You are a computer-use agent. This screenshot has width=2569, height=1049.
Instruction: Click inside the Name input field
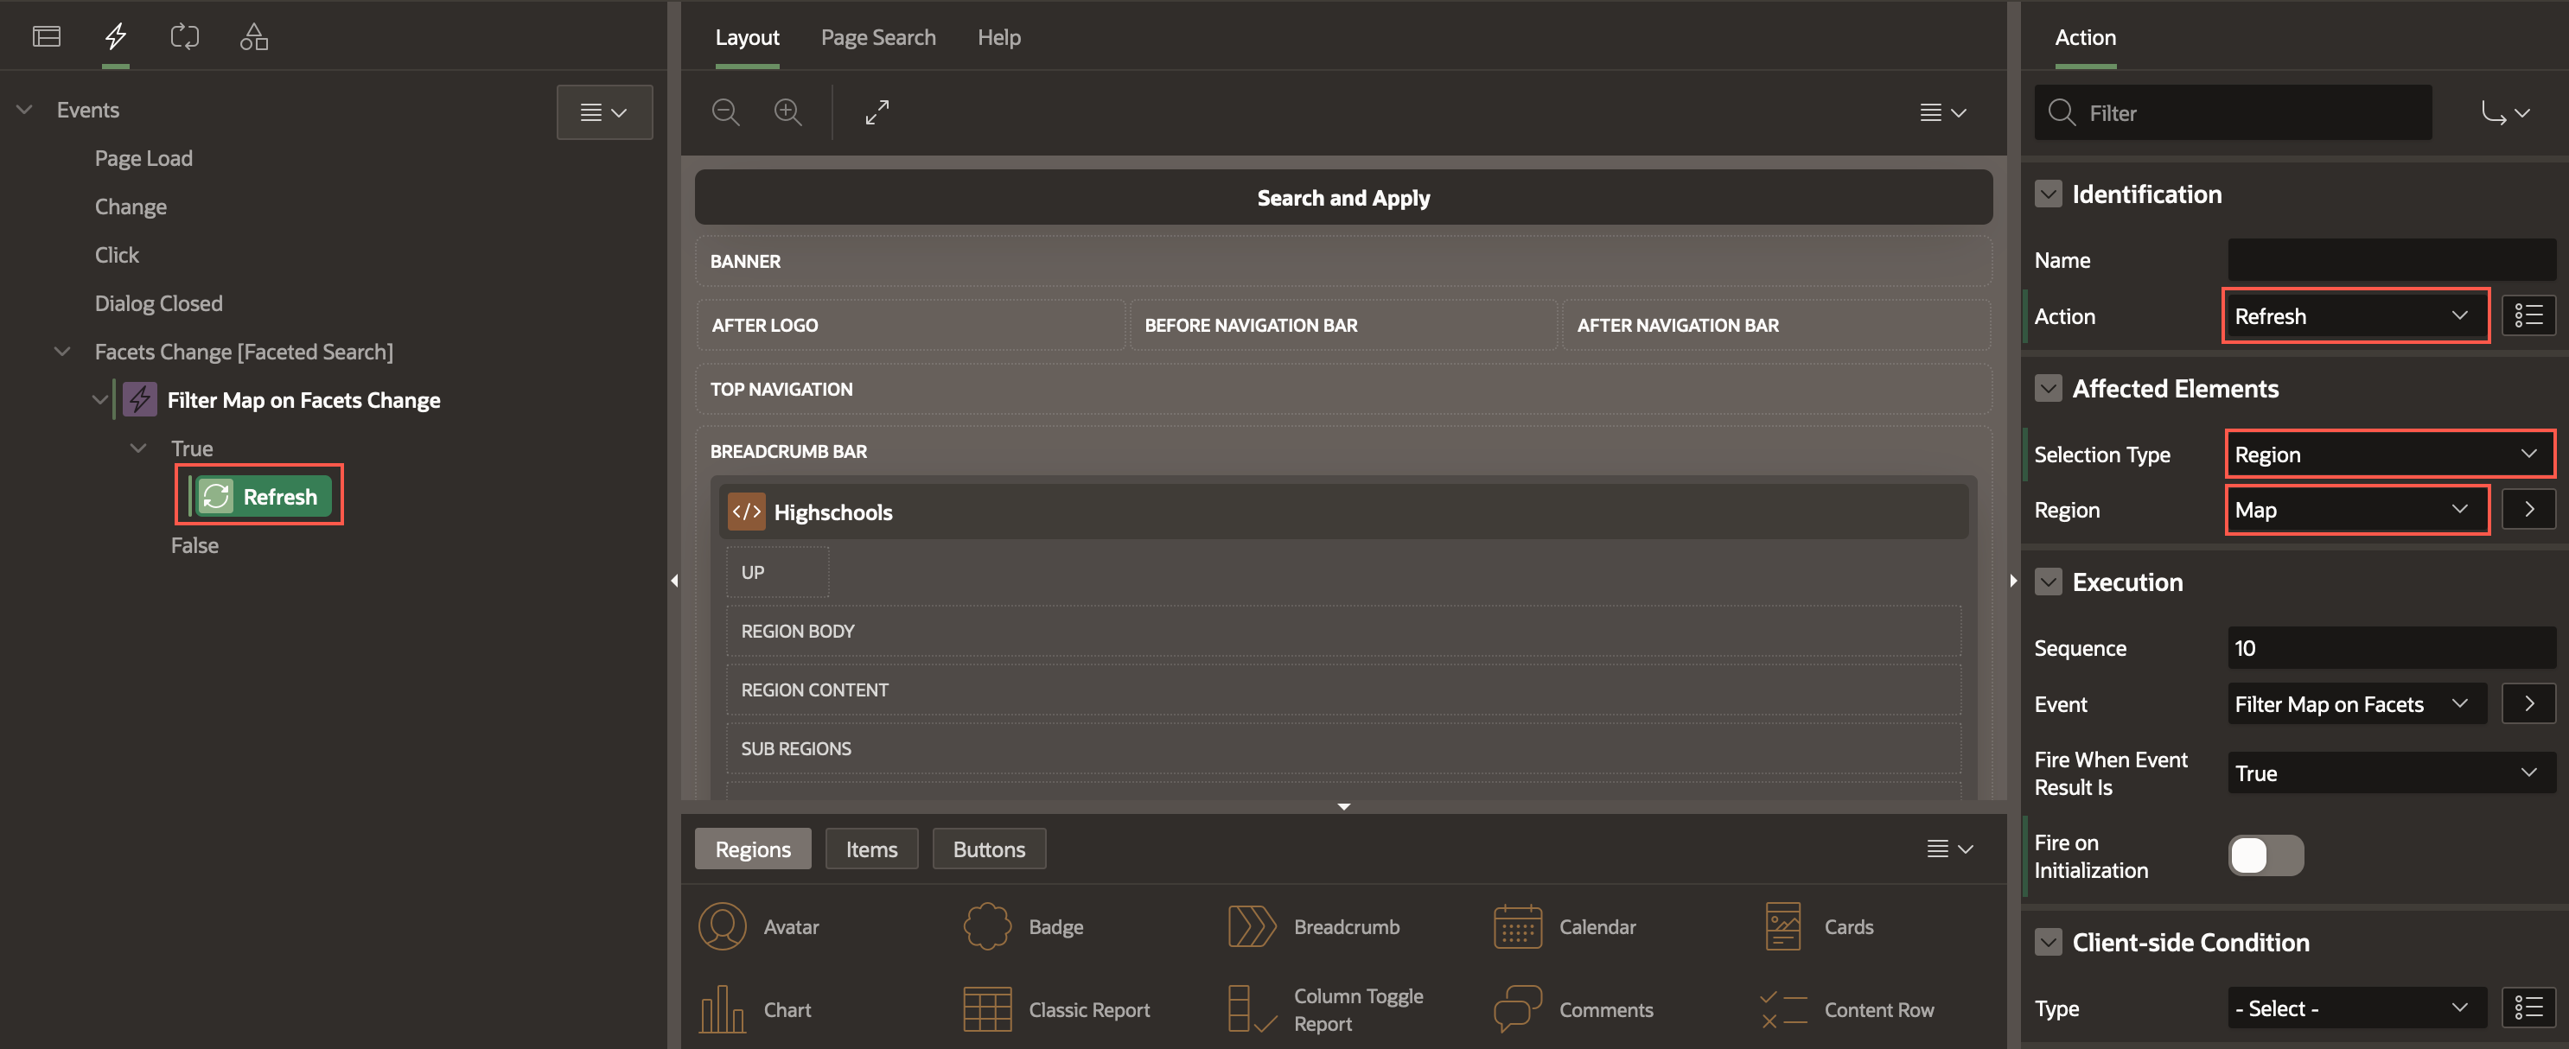click(x=2390, y=259)
